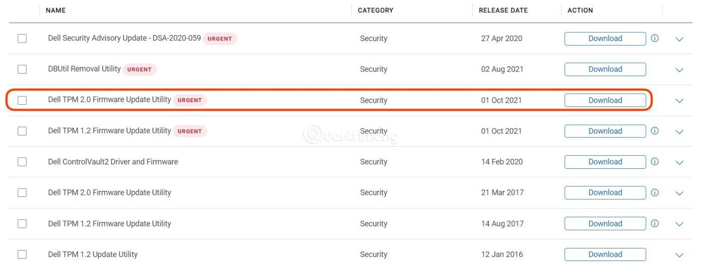The width and height of the screenshot is (702, 267).
Task: Expand chevron for TPM 2.0 utility dated 01 Oct 2021
Action: point(679,101)
